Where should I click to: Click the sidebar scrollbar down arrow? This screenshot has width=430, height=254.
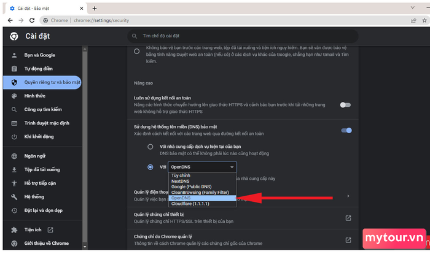85,247
